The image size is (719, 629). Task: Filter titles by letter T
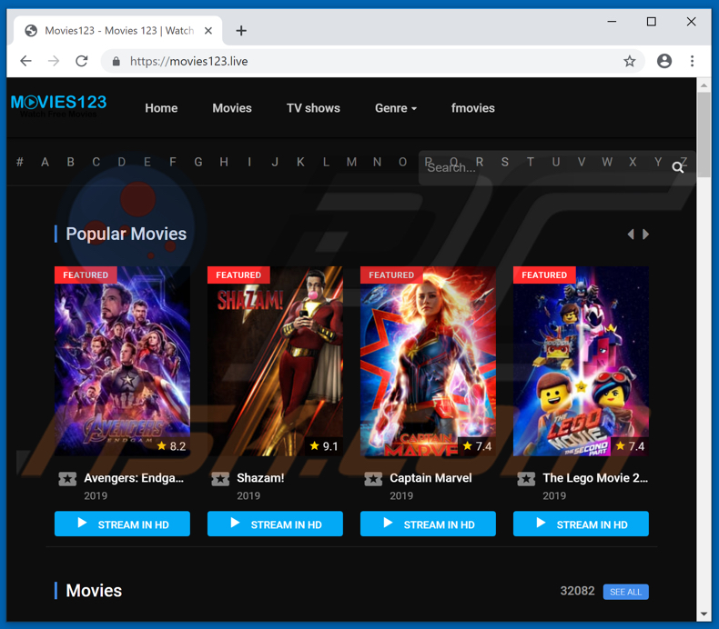(530, 162)
